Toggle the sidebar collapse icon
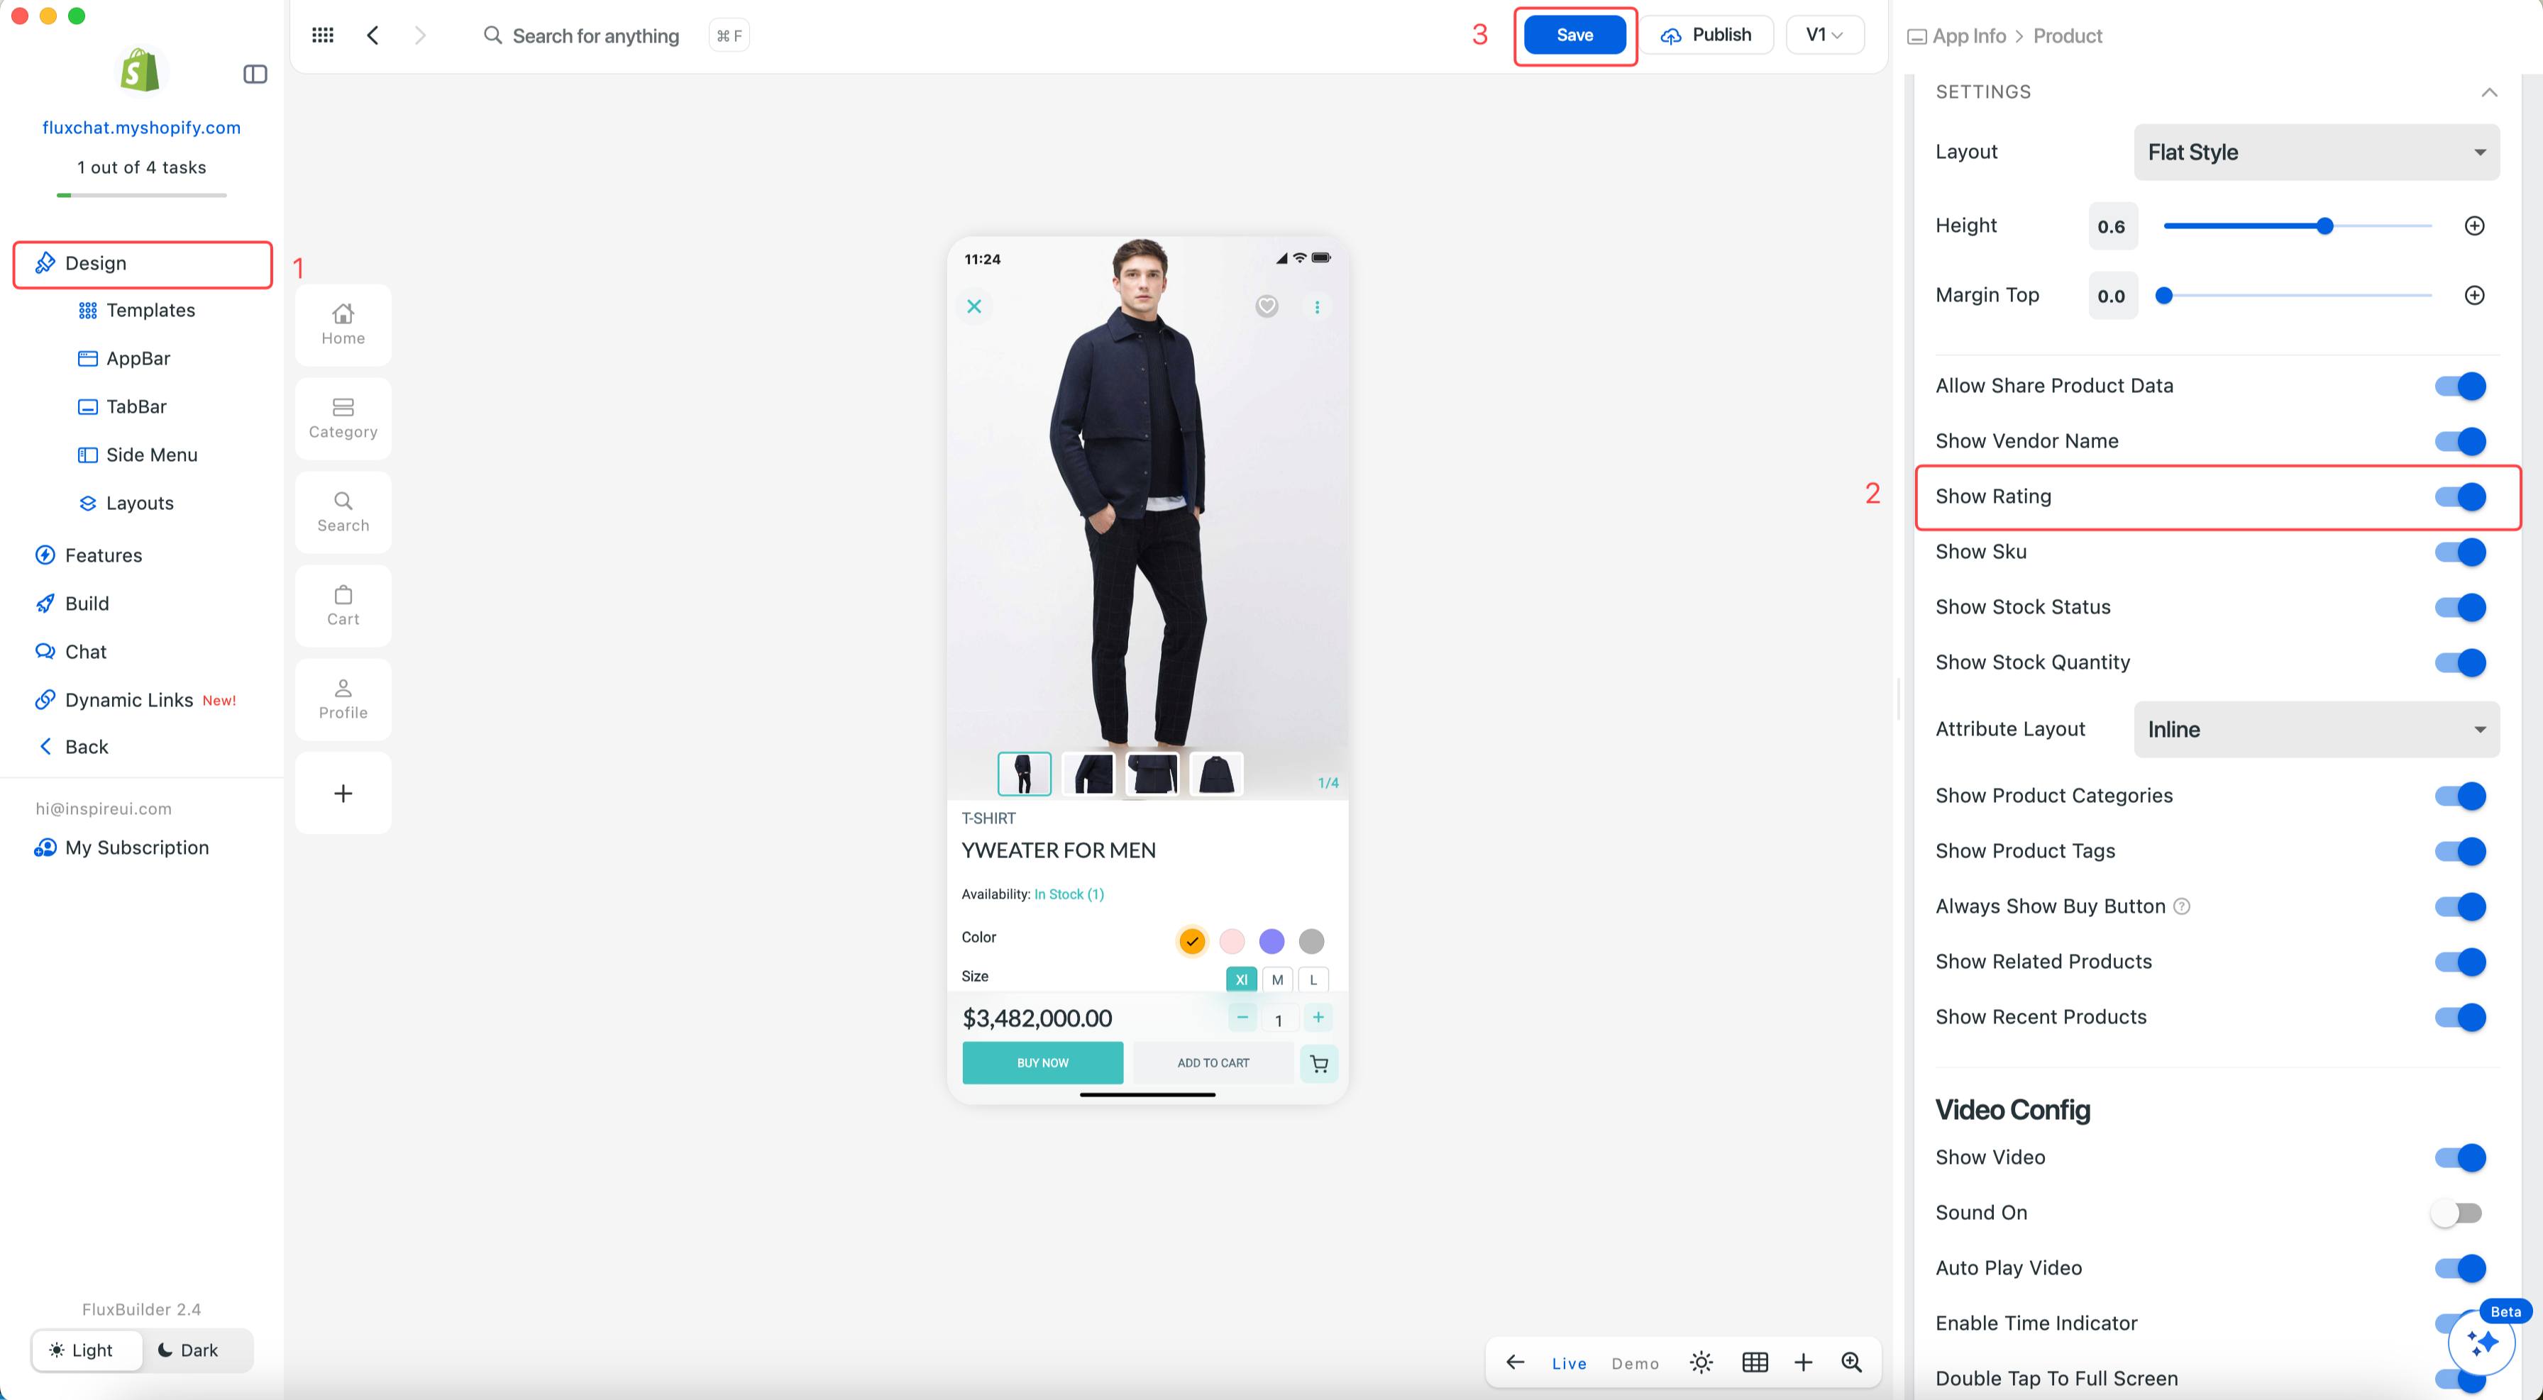Image resolution: width=2543 pixels, height=1400 pixels. [x=255, y=74]
